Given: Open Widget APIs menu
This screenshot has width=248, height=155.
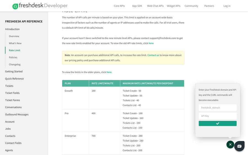Looking at the screenshot, I should [174, 6].
